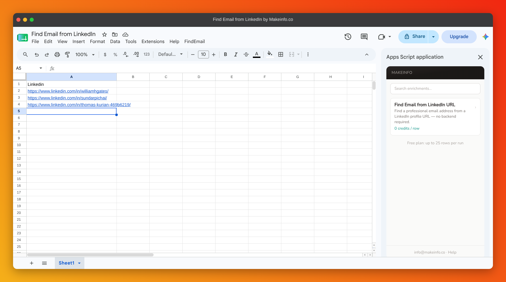The width and height of the screenshot is (506, 282).
Task: Click the move to folder icon
Action: pyautogui.click(x=115, y=34)
